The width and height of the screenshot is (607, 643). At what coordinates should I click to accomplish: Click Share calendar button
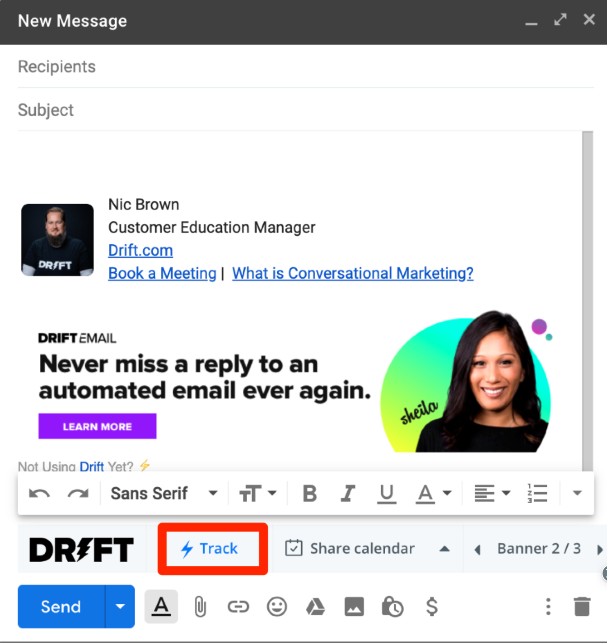click(x=350, y=548)
